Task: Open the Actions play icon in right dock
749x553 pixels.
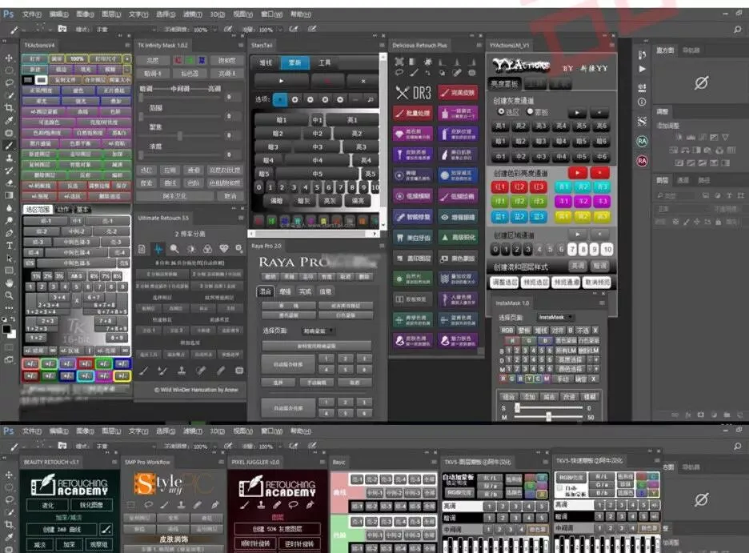Action: click(x=642, y=69)
